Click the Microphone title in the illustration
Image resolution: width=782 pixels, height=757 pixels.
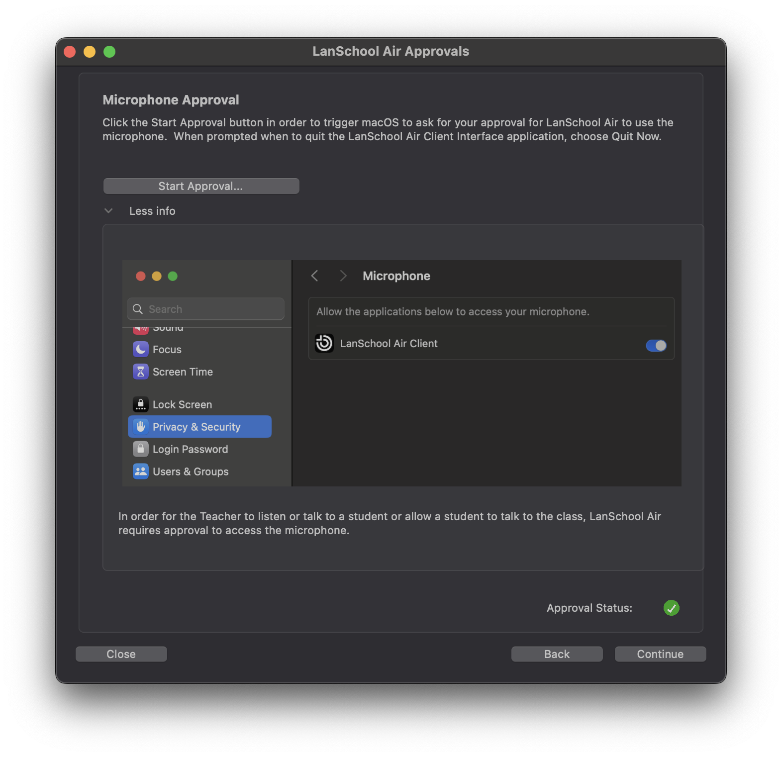(x=396, y=276)
